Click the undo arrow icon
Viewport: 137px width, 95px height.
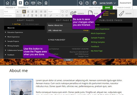[63, 12]
